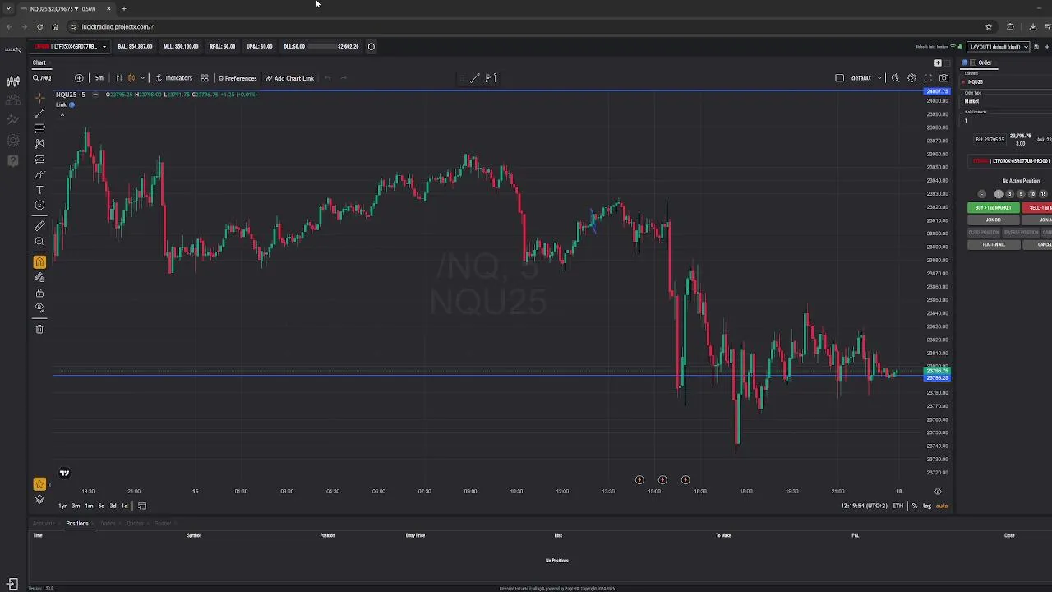Image resolution: width=1052 pixels, height=592 pixels.
Task: Select the Text annotation tool
Action: (39, 190)
